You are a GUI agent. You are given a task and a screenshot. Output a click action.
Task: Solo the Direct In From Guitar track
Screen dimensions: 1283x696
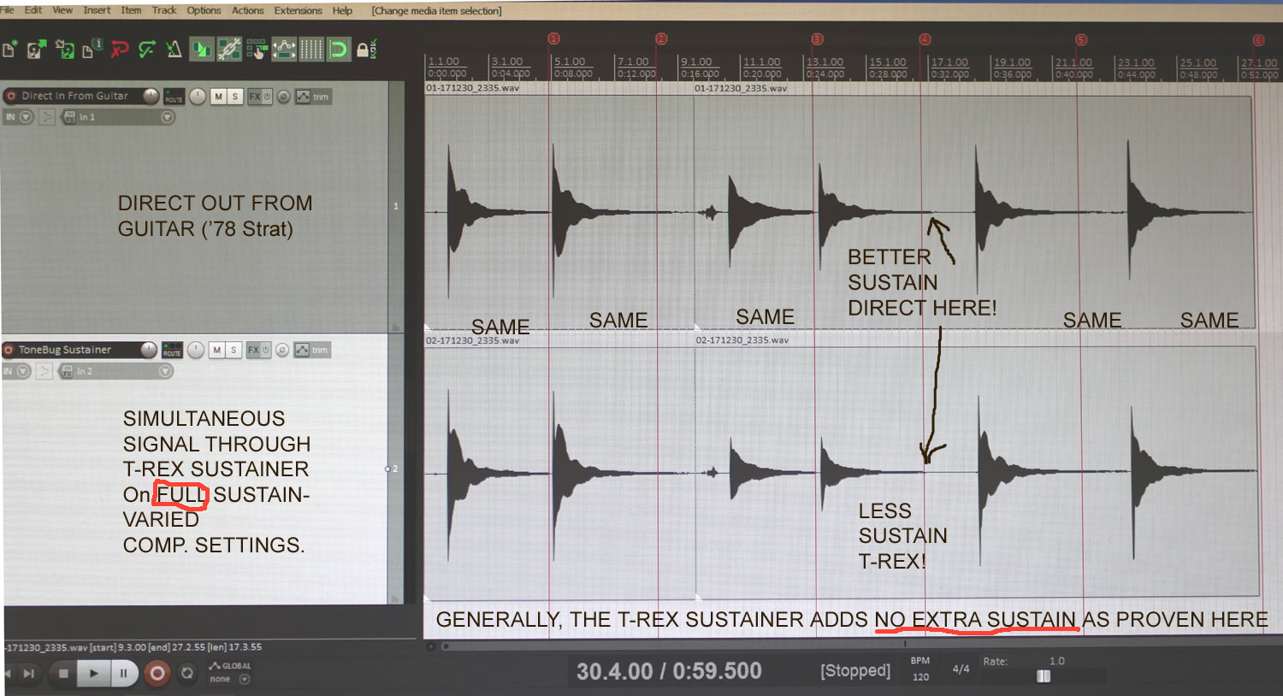tap(235, 97)
